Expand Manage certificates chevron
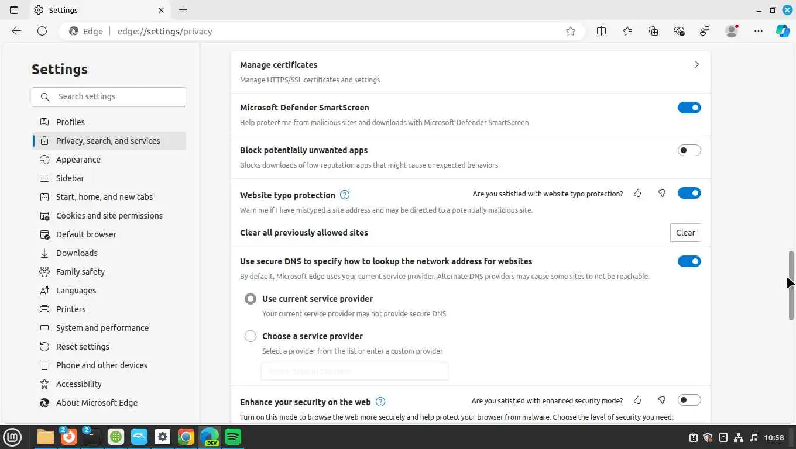This screenshot has width=796, height=449. click(696, 64)
